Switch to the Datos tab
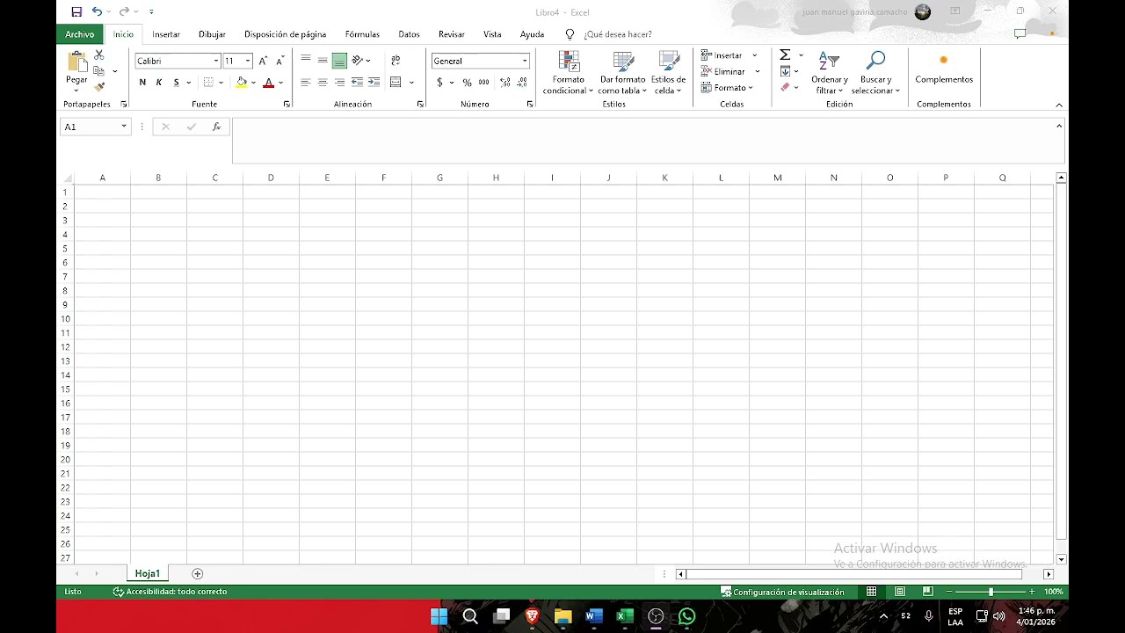This screenshot has width=1125, height=633. [409, 34]
